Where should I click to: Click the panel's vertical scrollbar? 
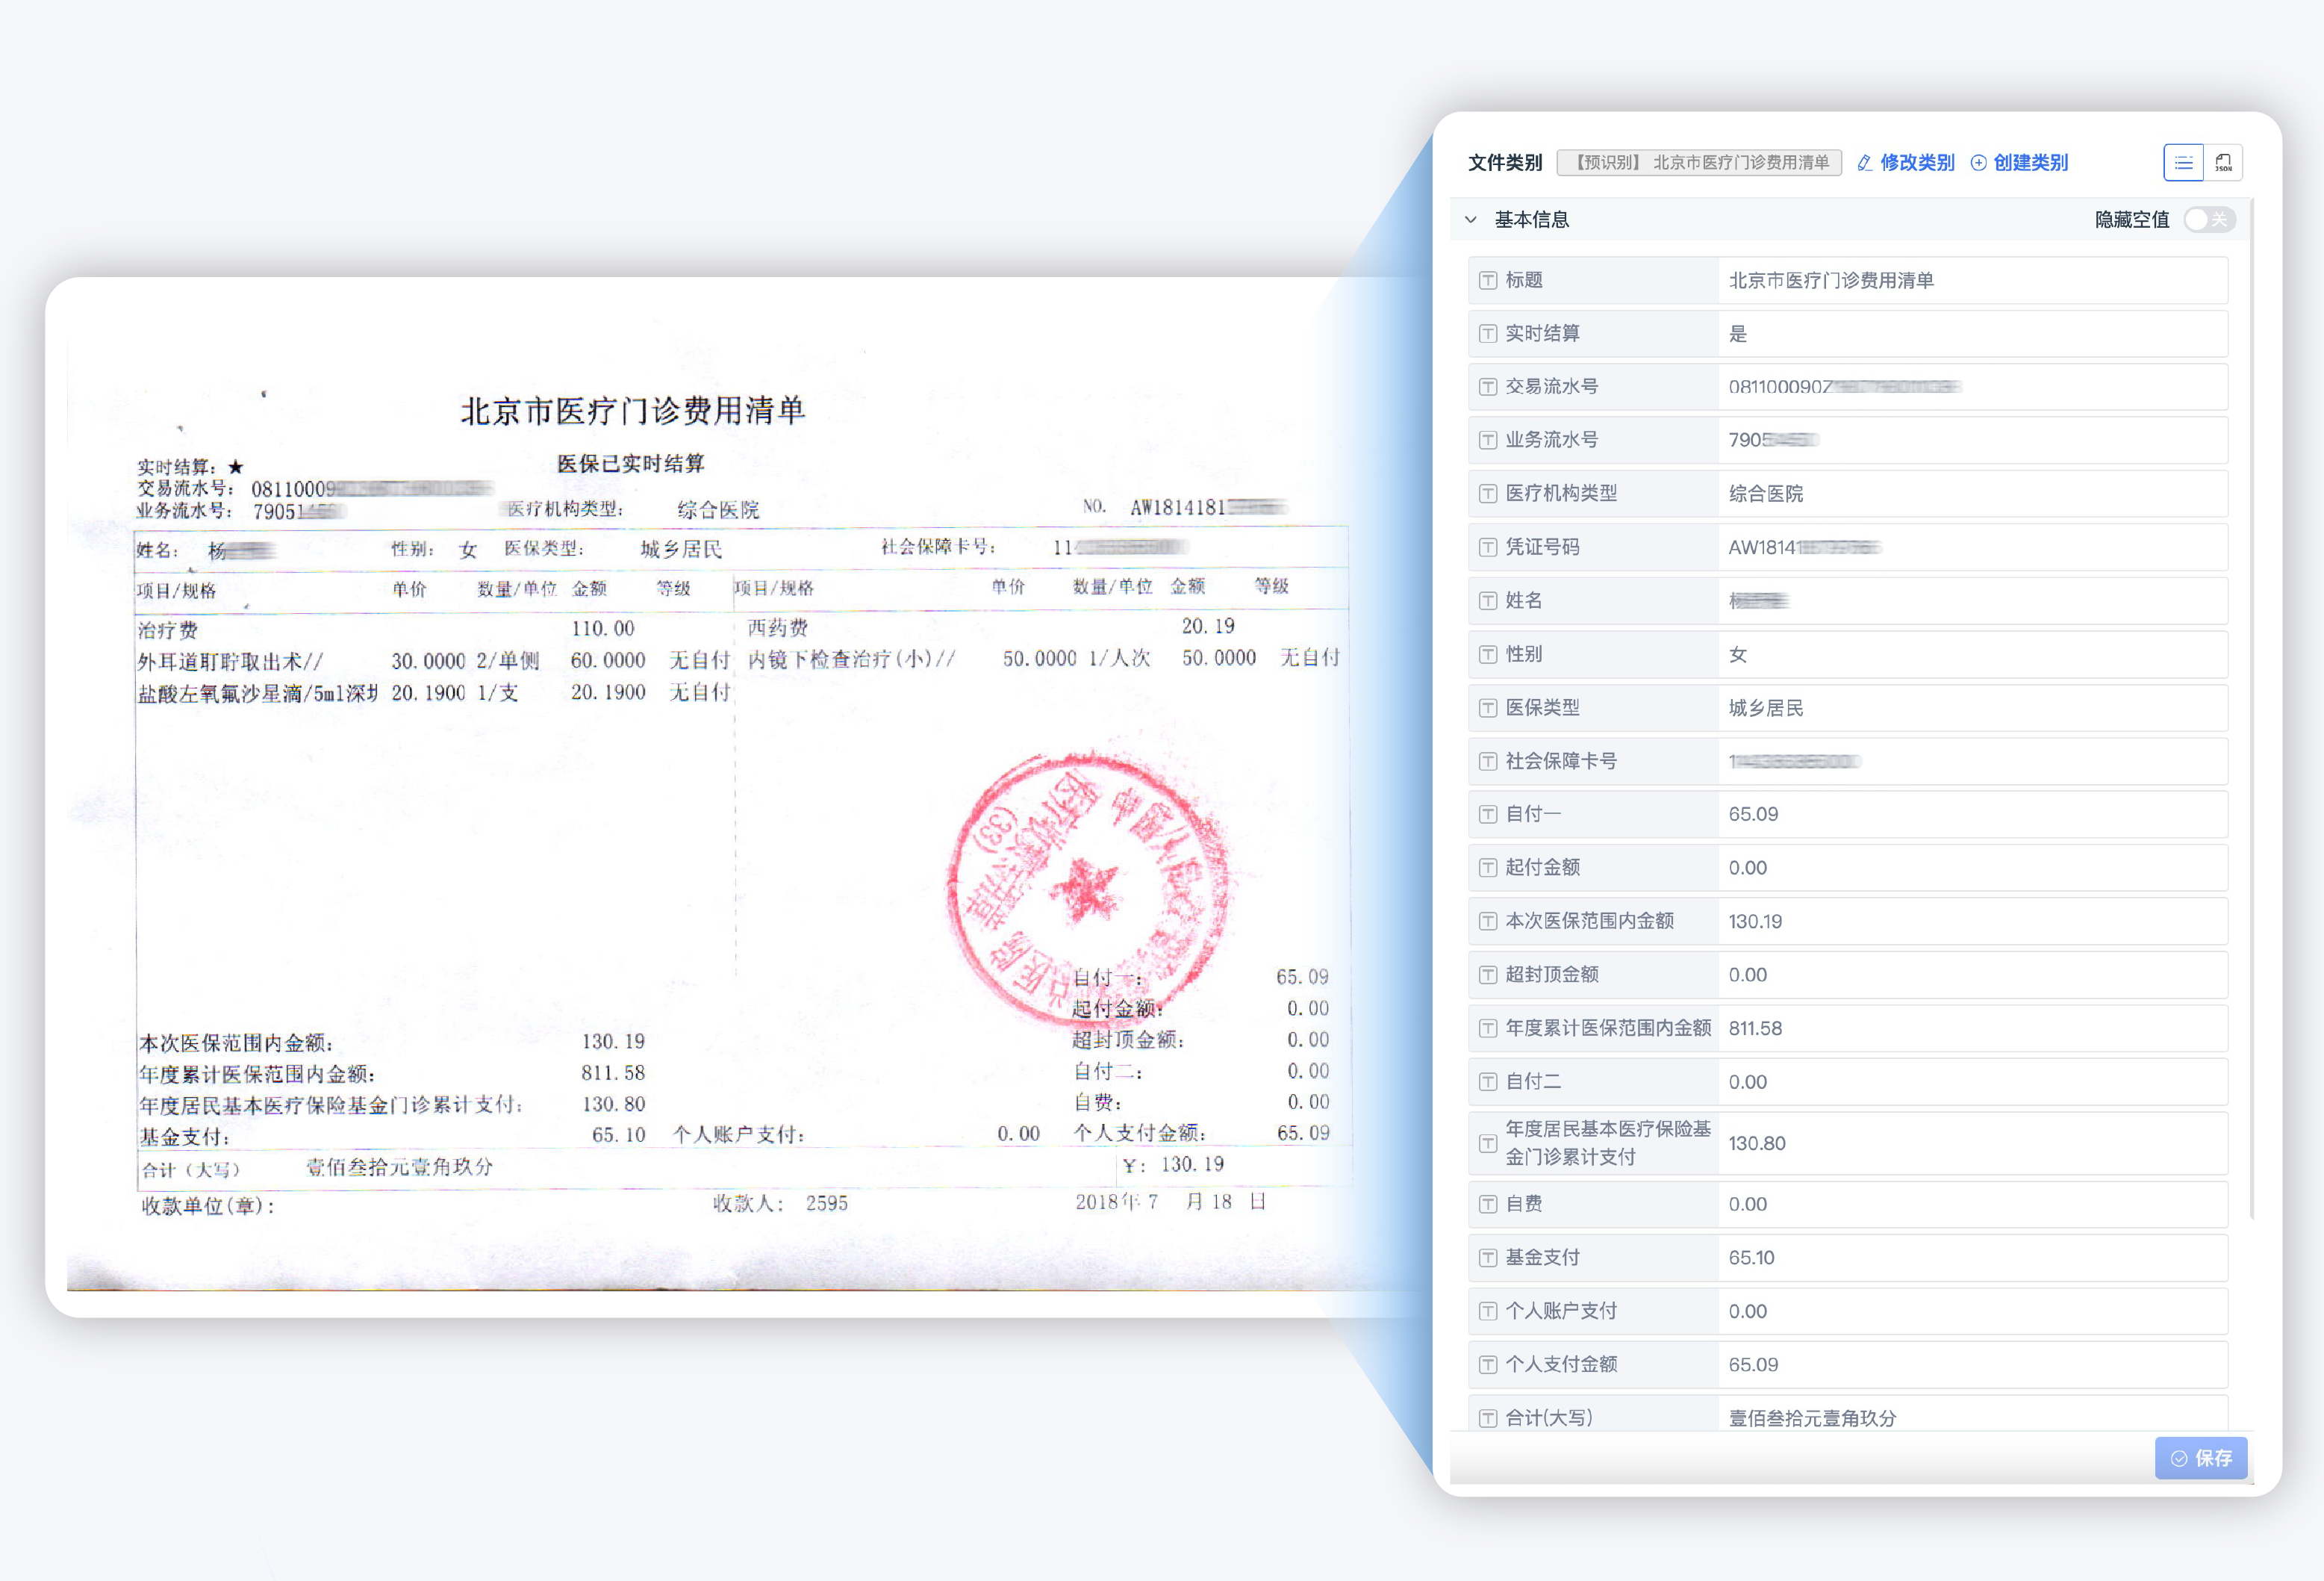pyautogui.click(x=2251, y=701)
